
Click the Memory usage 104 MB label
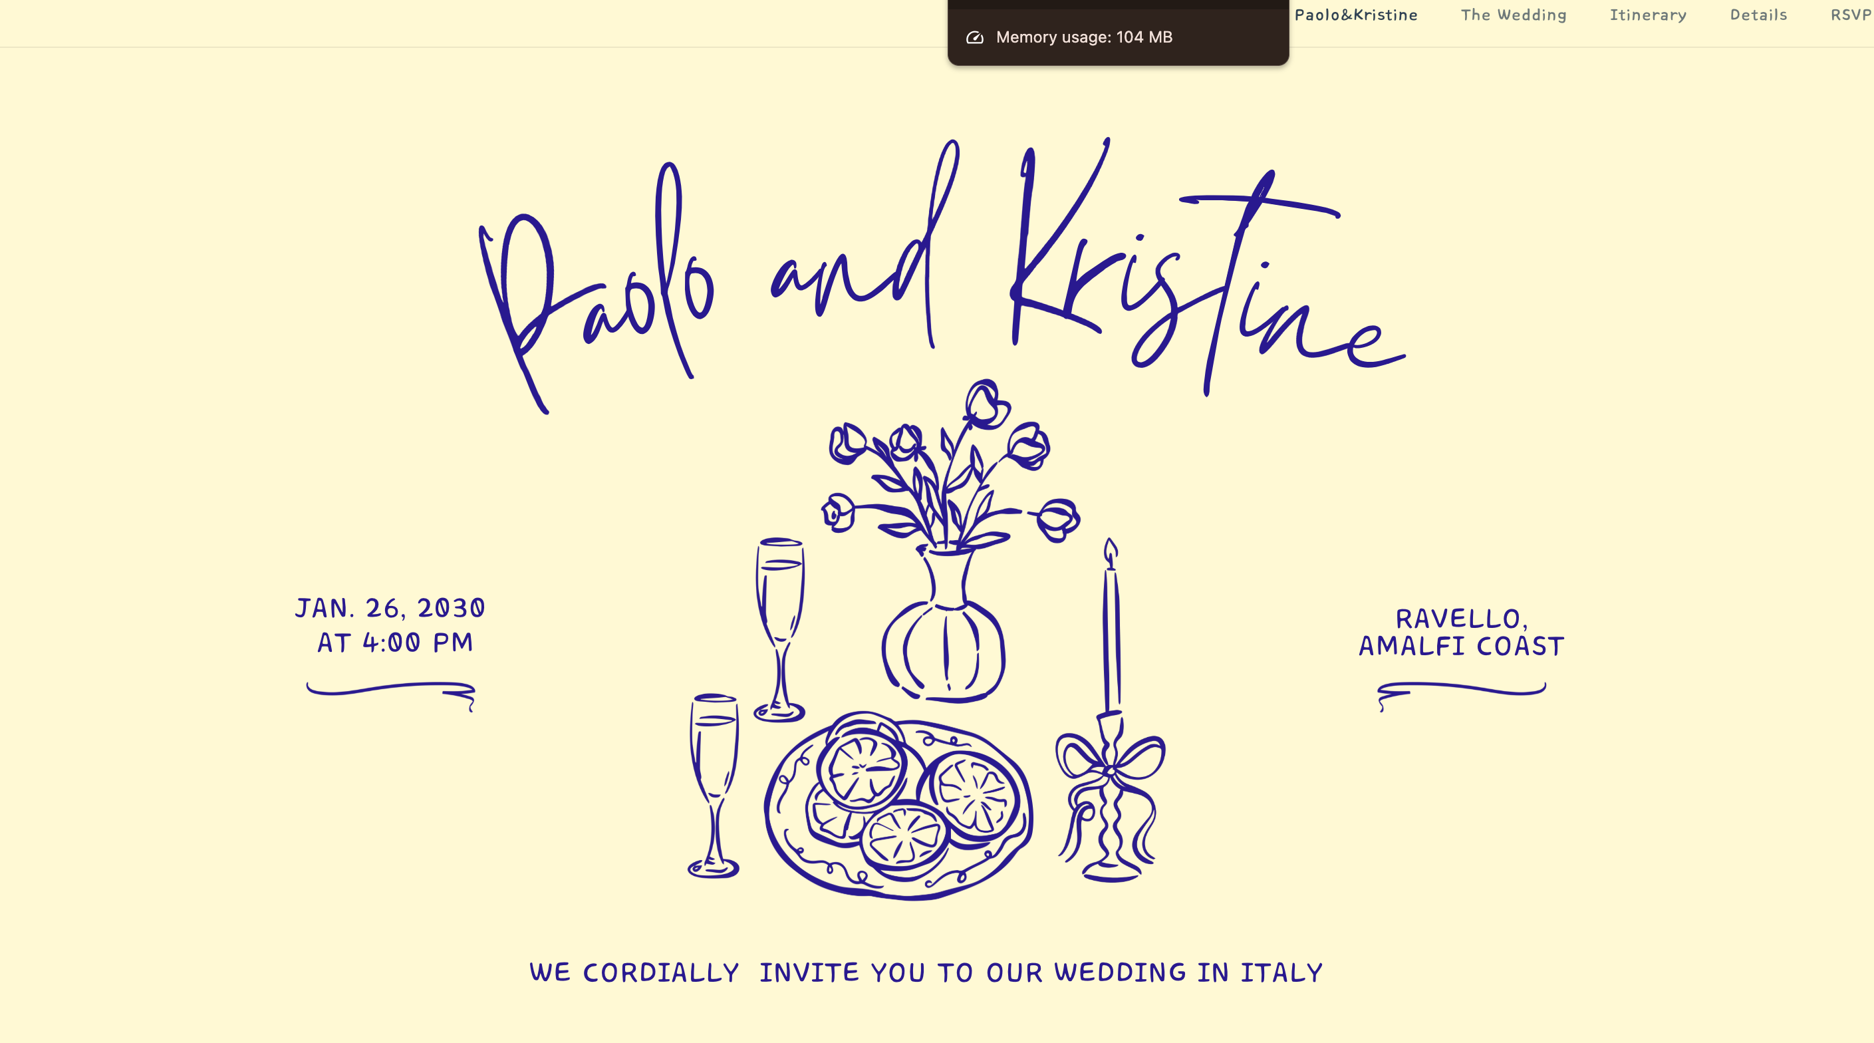tap(1084, 38)
